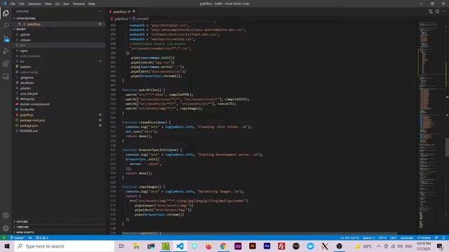Open Explorer panel more actions ellipsis

tap(100, 11)
